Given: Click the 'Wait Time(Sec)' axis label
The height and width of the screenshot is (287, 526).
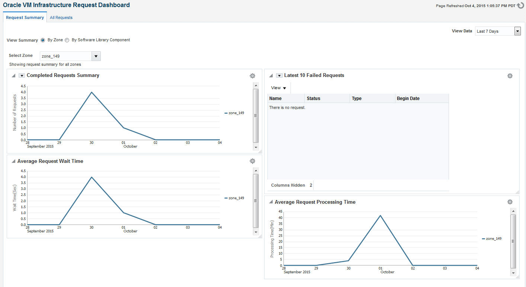Looking at the screenshot, I should point(15,198).
